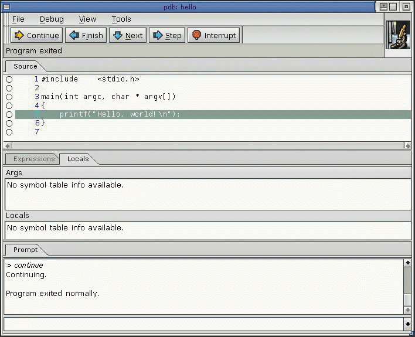The height and width of the screenshot is (337, 415).
Task: Click the source pane scroll left arrow
Action: 8,145
